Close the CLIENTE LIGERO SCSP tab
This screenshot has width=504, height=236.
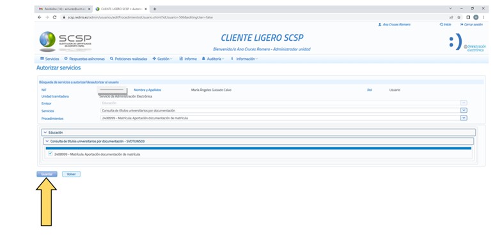click(x=146, y=9)
